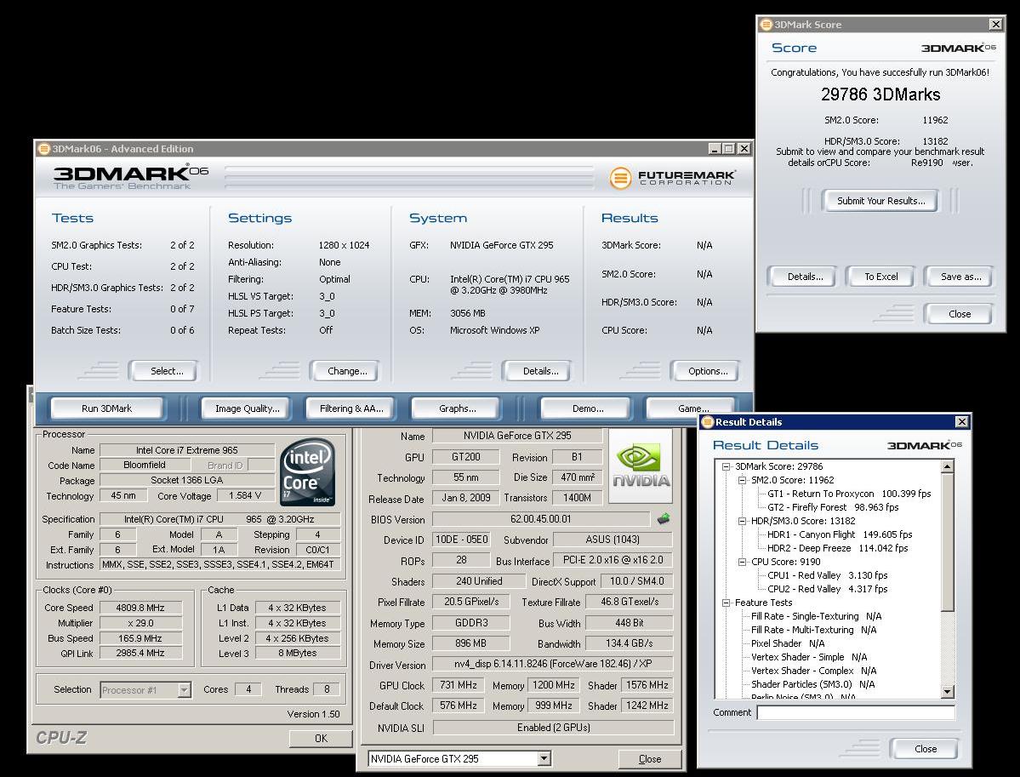Click Submit Your Results button
This screenshot has height=777, width=1020.
point(880,201)
